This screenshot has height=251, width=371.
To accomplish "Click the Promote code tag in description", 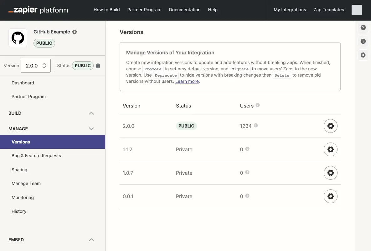I will tap(153, 69).
